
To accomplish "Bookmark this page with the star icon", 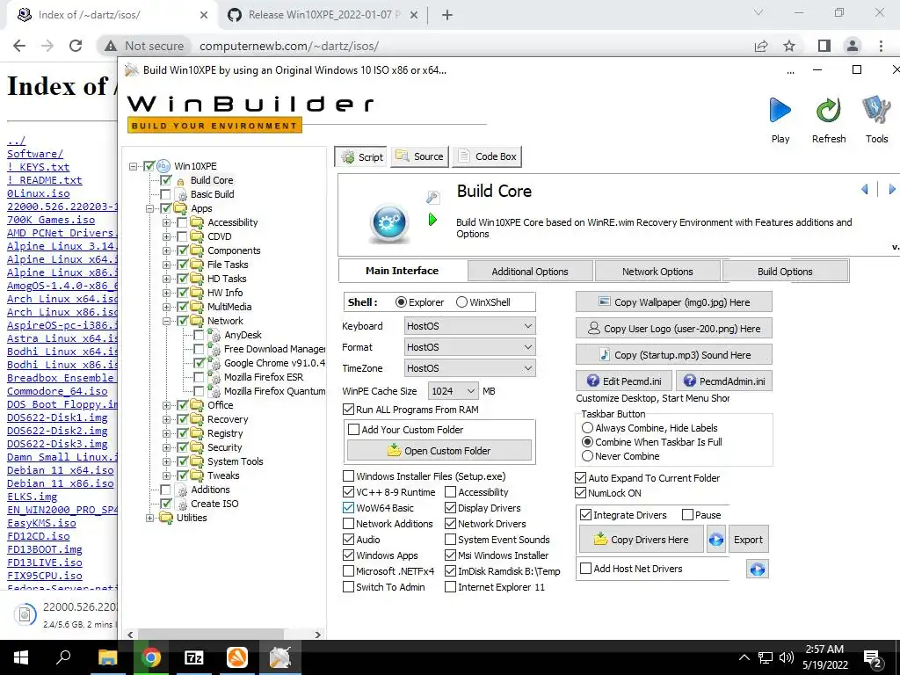I will click(x=789, y=46).
